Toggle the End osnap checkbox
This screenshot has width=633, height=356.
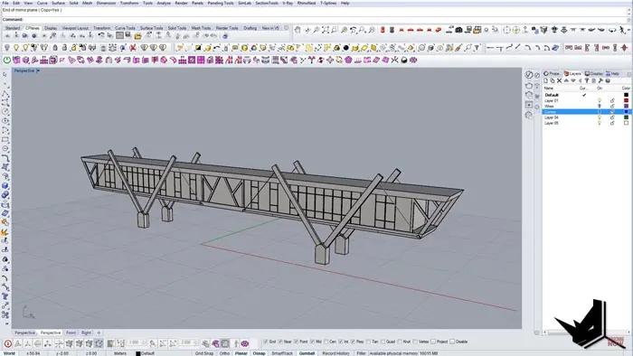coord(265,342)
